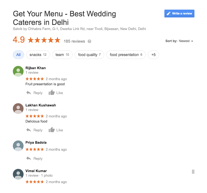
Task: Filter reviews by food quality
Action: point(89,55)
